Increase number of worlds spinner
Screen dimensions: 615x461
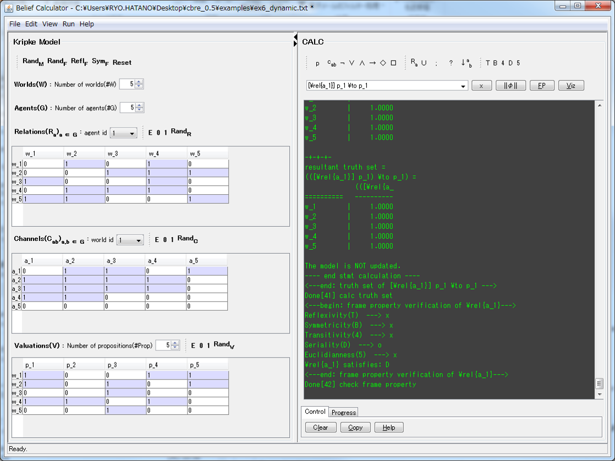(139, 81)
